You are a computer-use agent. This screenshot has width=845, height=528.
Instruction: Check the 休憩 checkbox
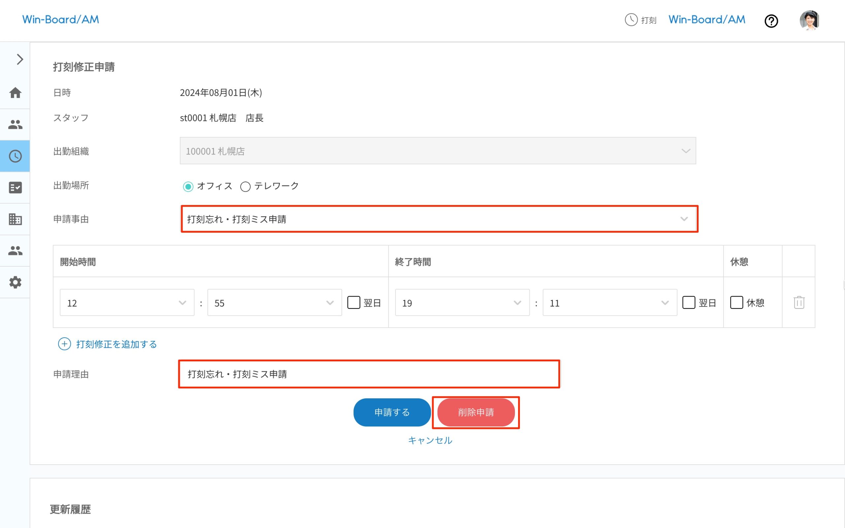[x=736, y=302]
